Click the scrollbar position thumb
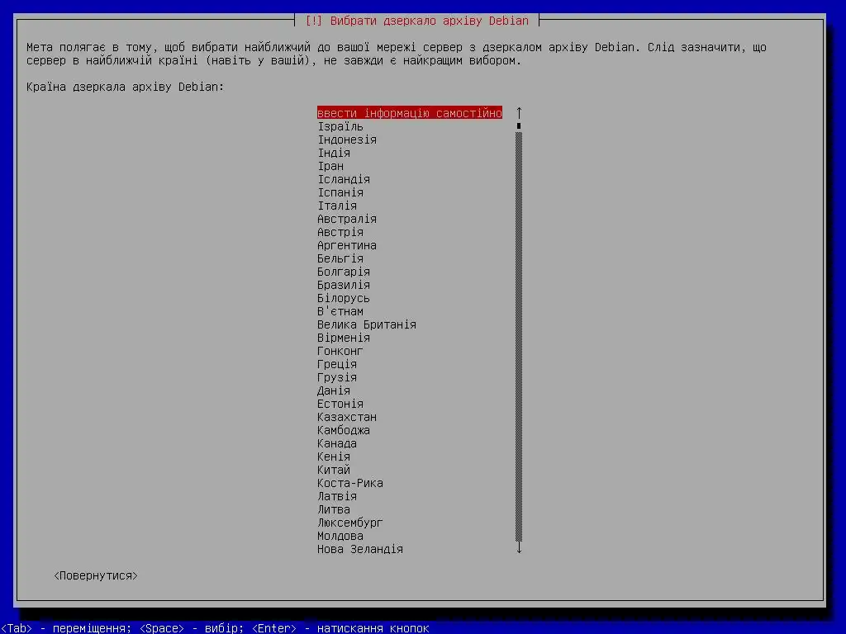846x634 pixels. coord(519,126)
